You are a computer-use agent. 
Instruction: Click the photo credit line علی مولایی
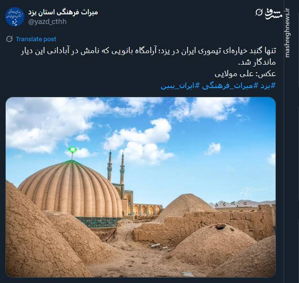point(245,74)
